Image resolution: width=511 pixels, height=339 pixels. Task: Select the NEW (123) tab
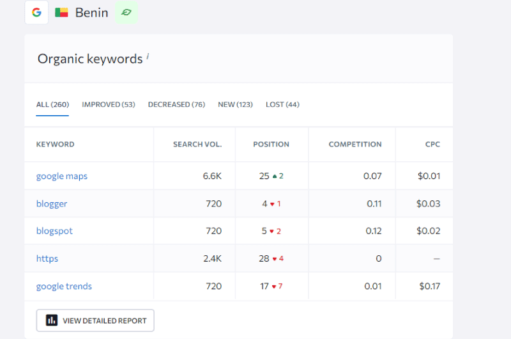point(235,104)
